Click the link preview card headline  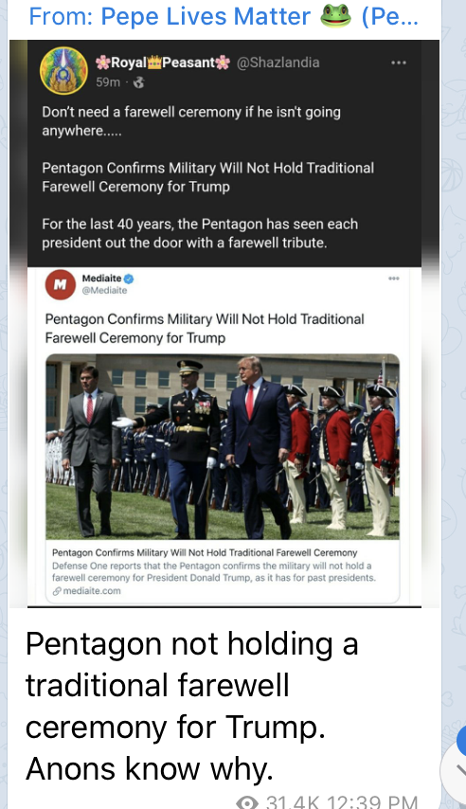pos(205,552)
